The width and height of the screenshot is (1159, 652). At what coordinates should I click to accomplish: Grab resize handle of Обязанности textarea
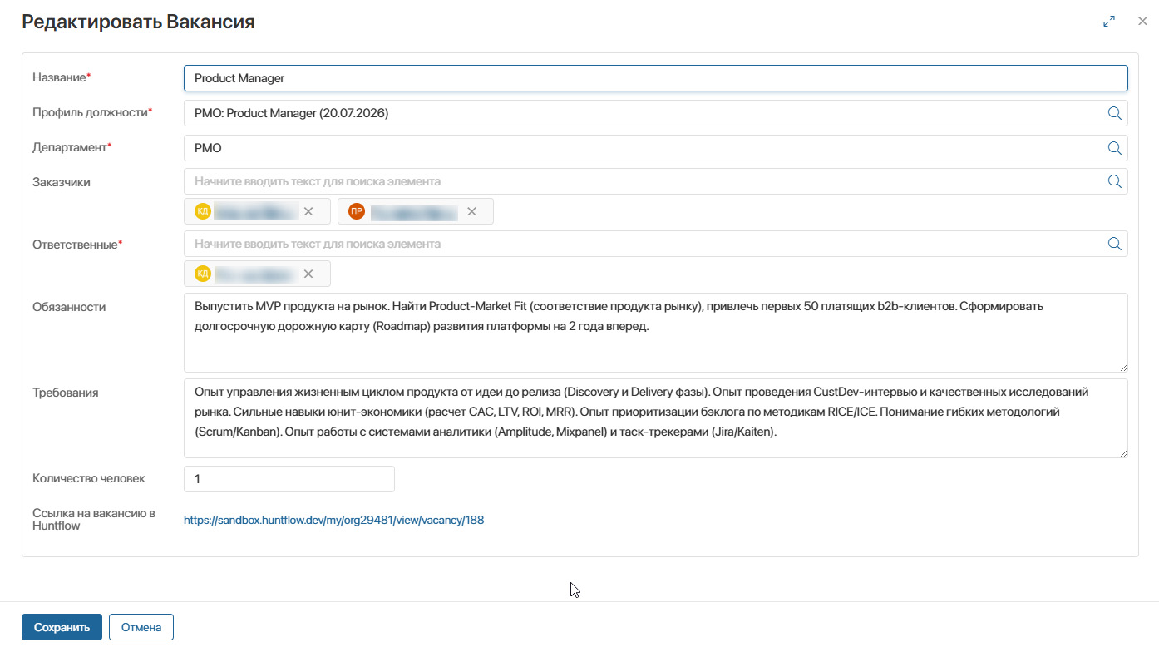[x=1123, y=368]
